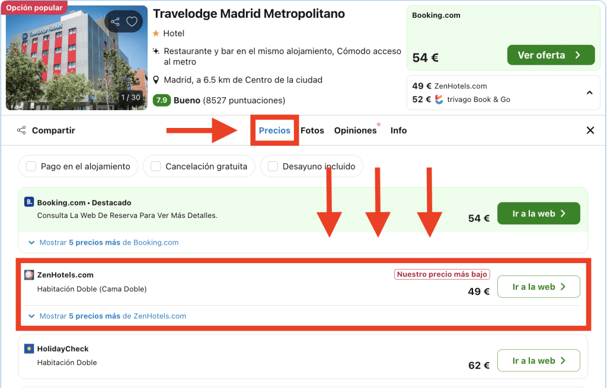
Task: Check the Cancelación gratuita box
Action: click(x=156, y=166)
